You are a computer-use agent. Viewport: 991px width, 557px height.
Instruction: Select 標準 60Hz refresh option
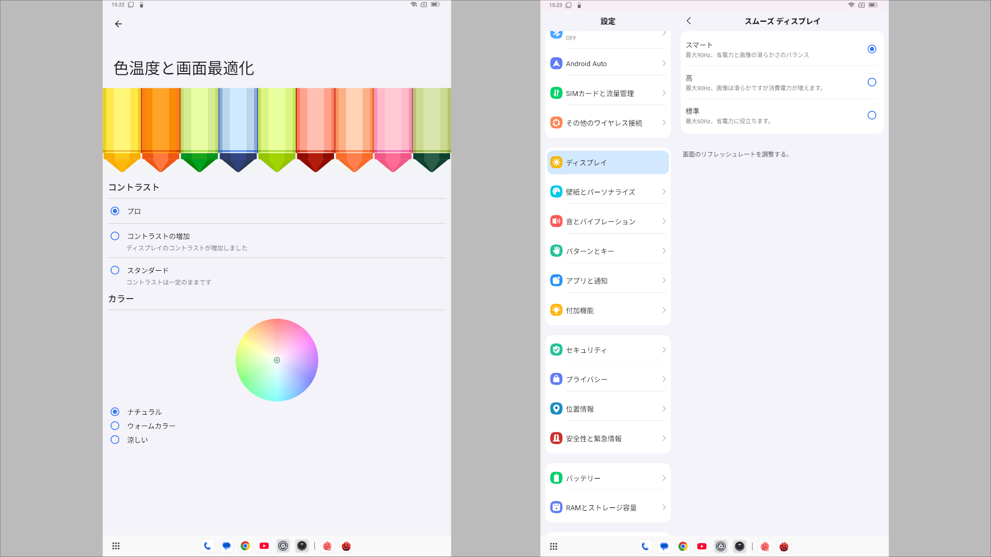[871, 116]
